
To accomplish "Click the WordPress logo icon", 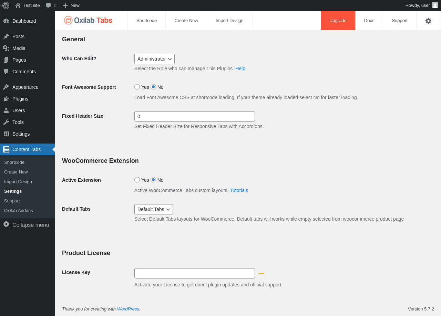I will click(6, 6).
